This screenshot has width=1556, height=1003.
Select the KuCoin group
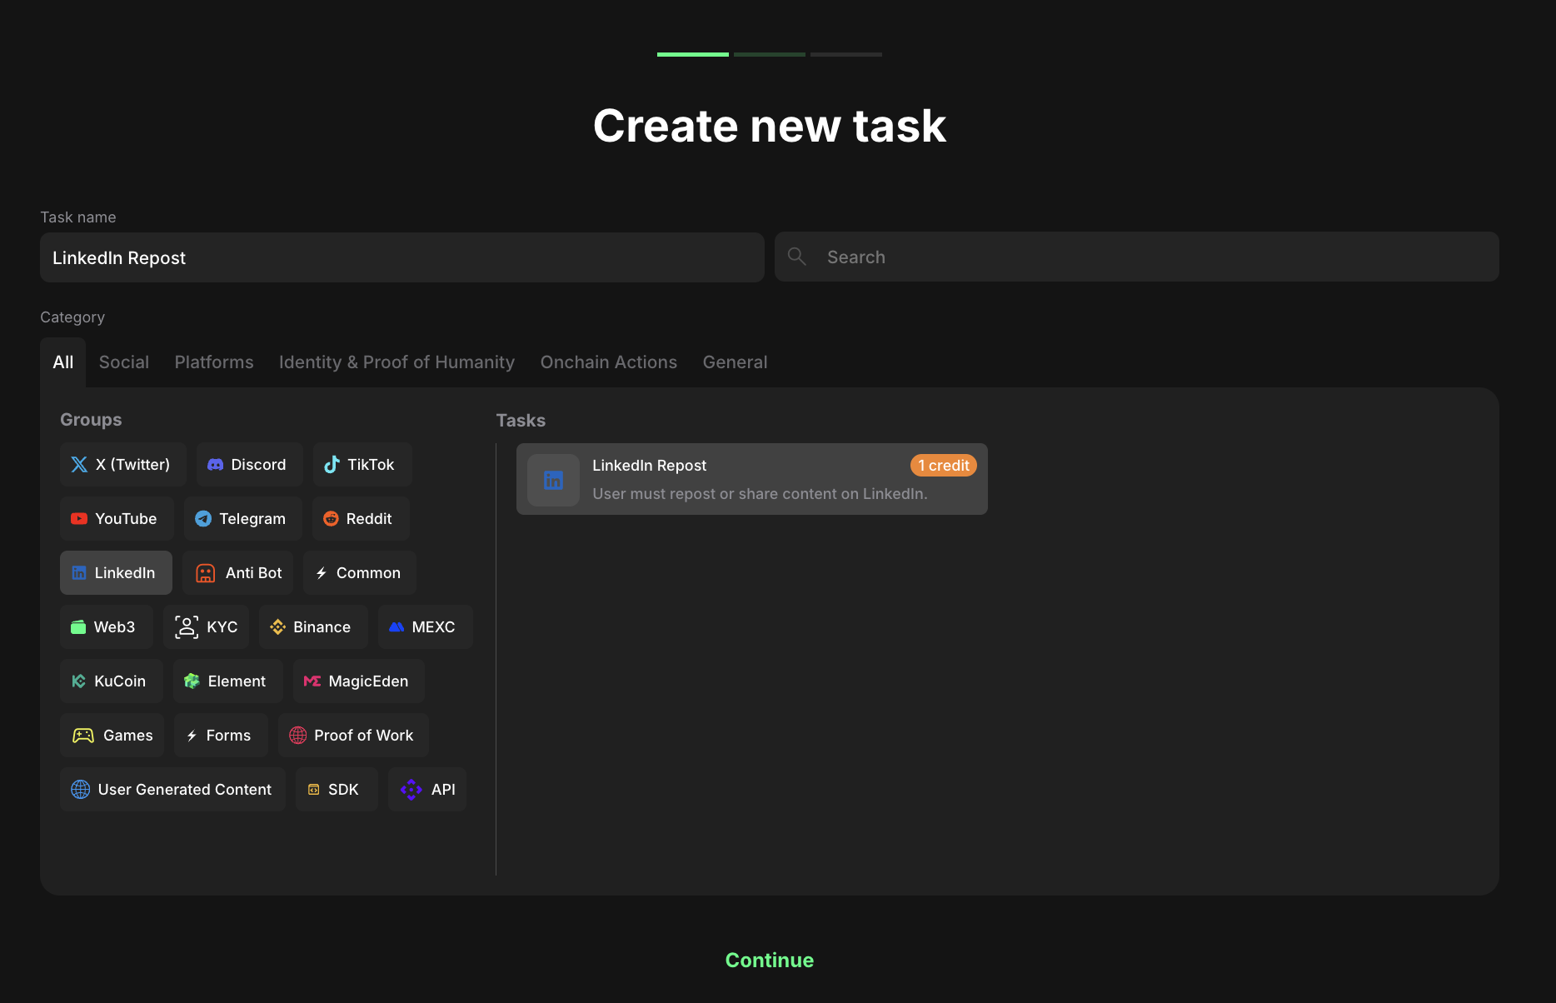111,681
